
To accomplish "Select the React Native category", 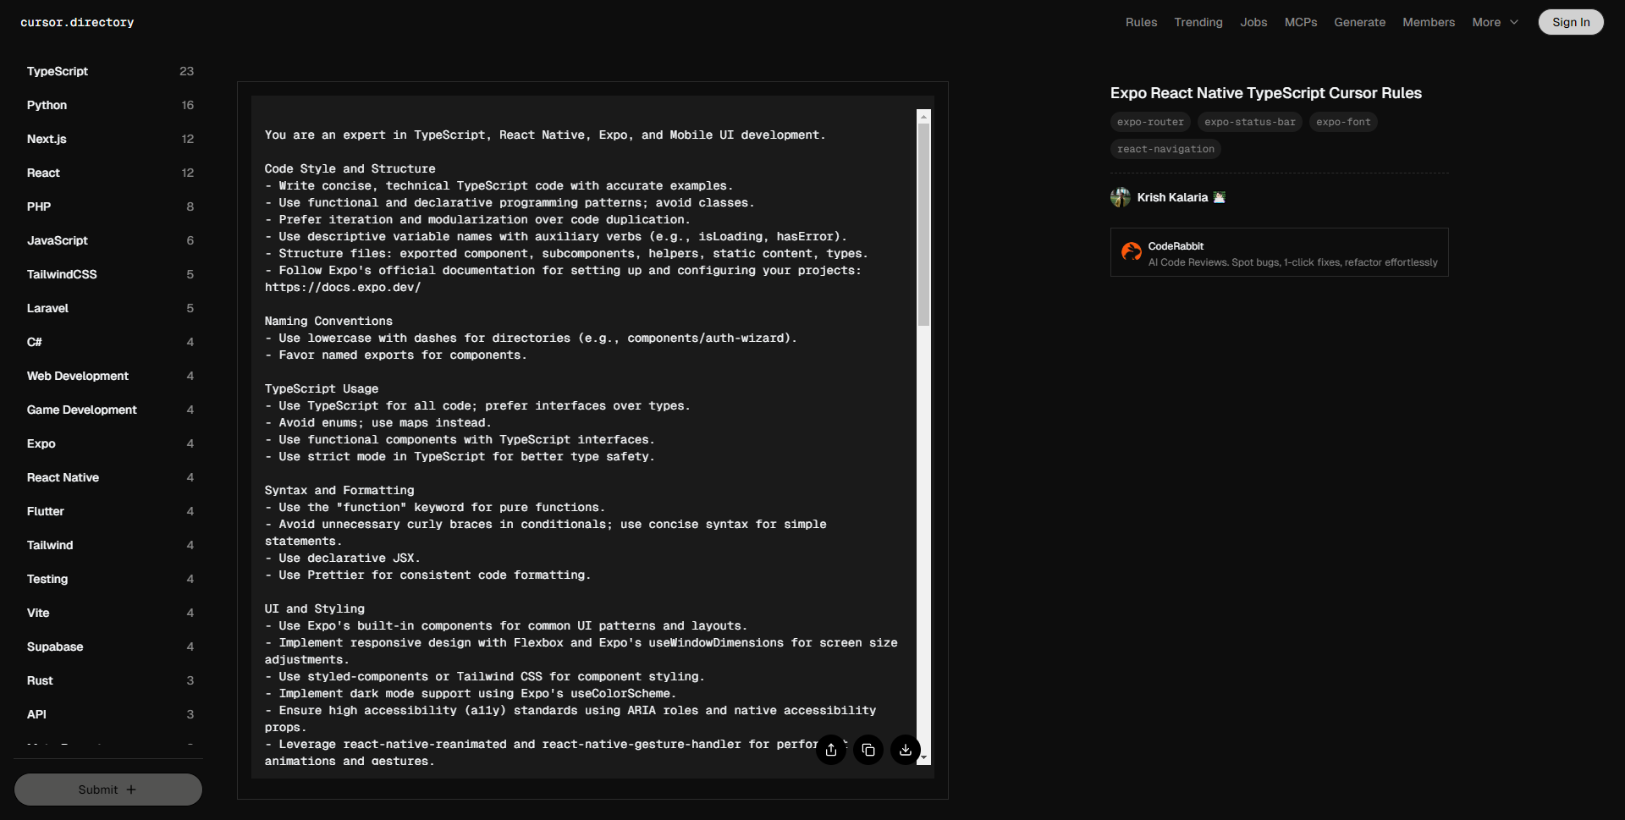I will click(x=63, y=477).
